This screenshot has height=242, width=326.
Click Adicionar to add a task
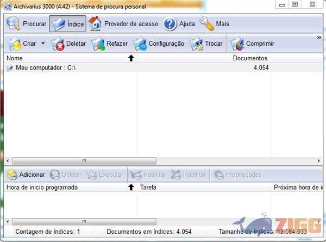click(x=26, y=175)
